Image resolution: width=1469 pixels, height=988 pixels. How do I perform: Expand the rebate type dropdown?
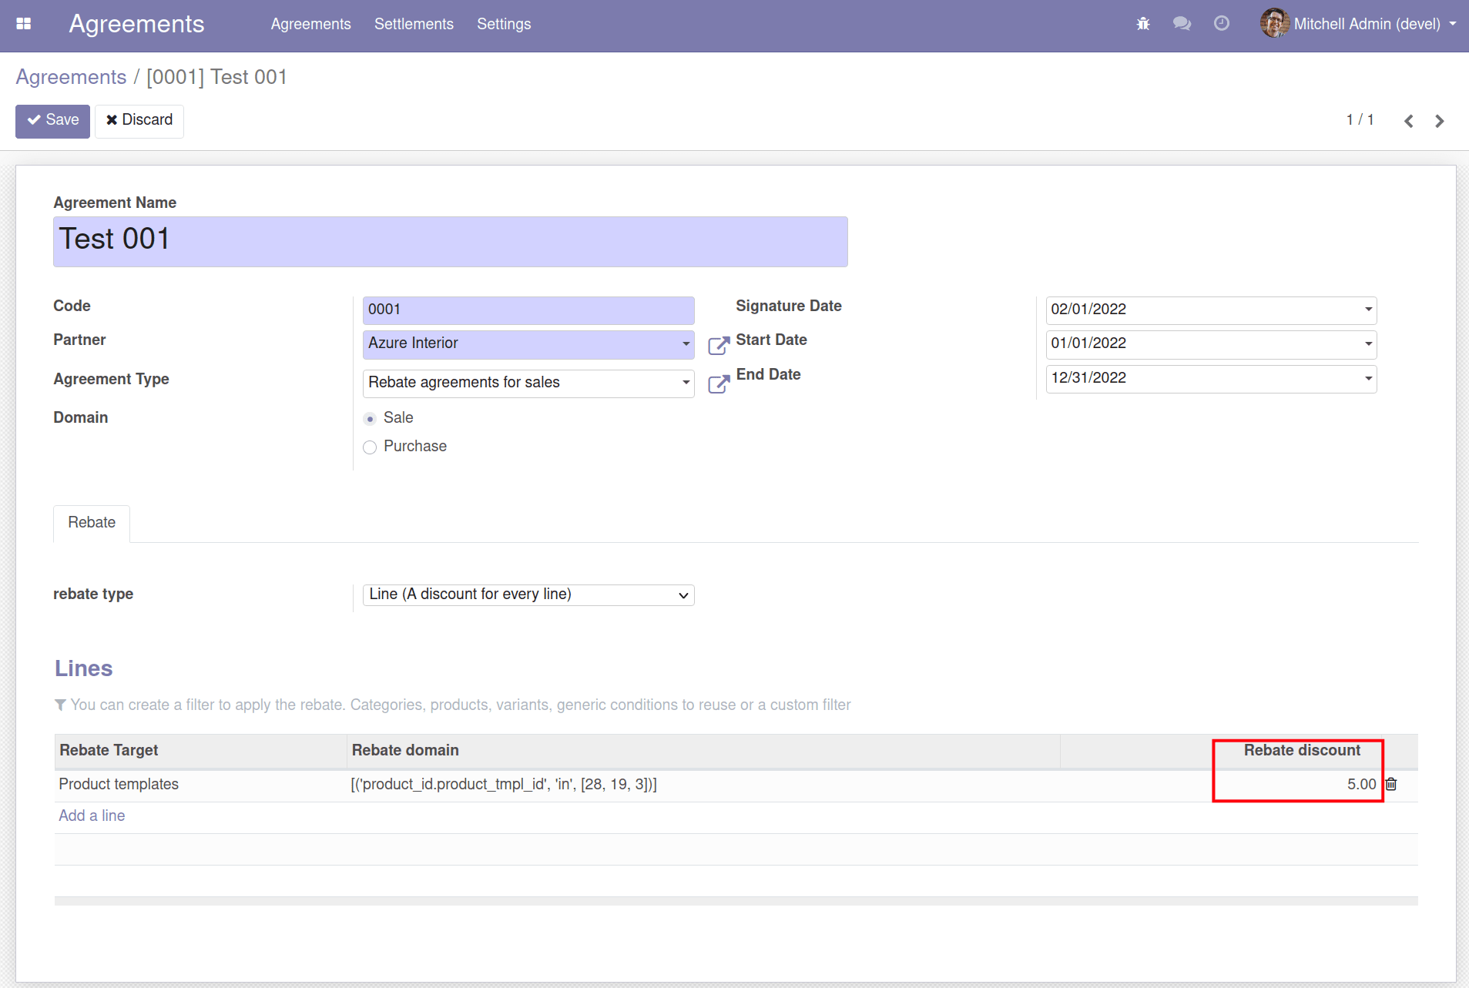528,594
